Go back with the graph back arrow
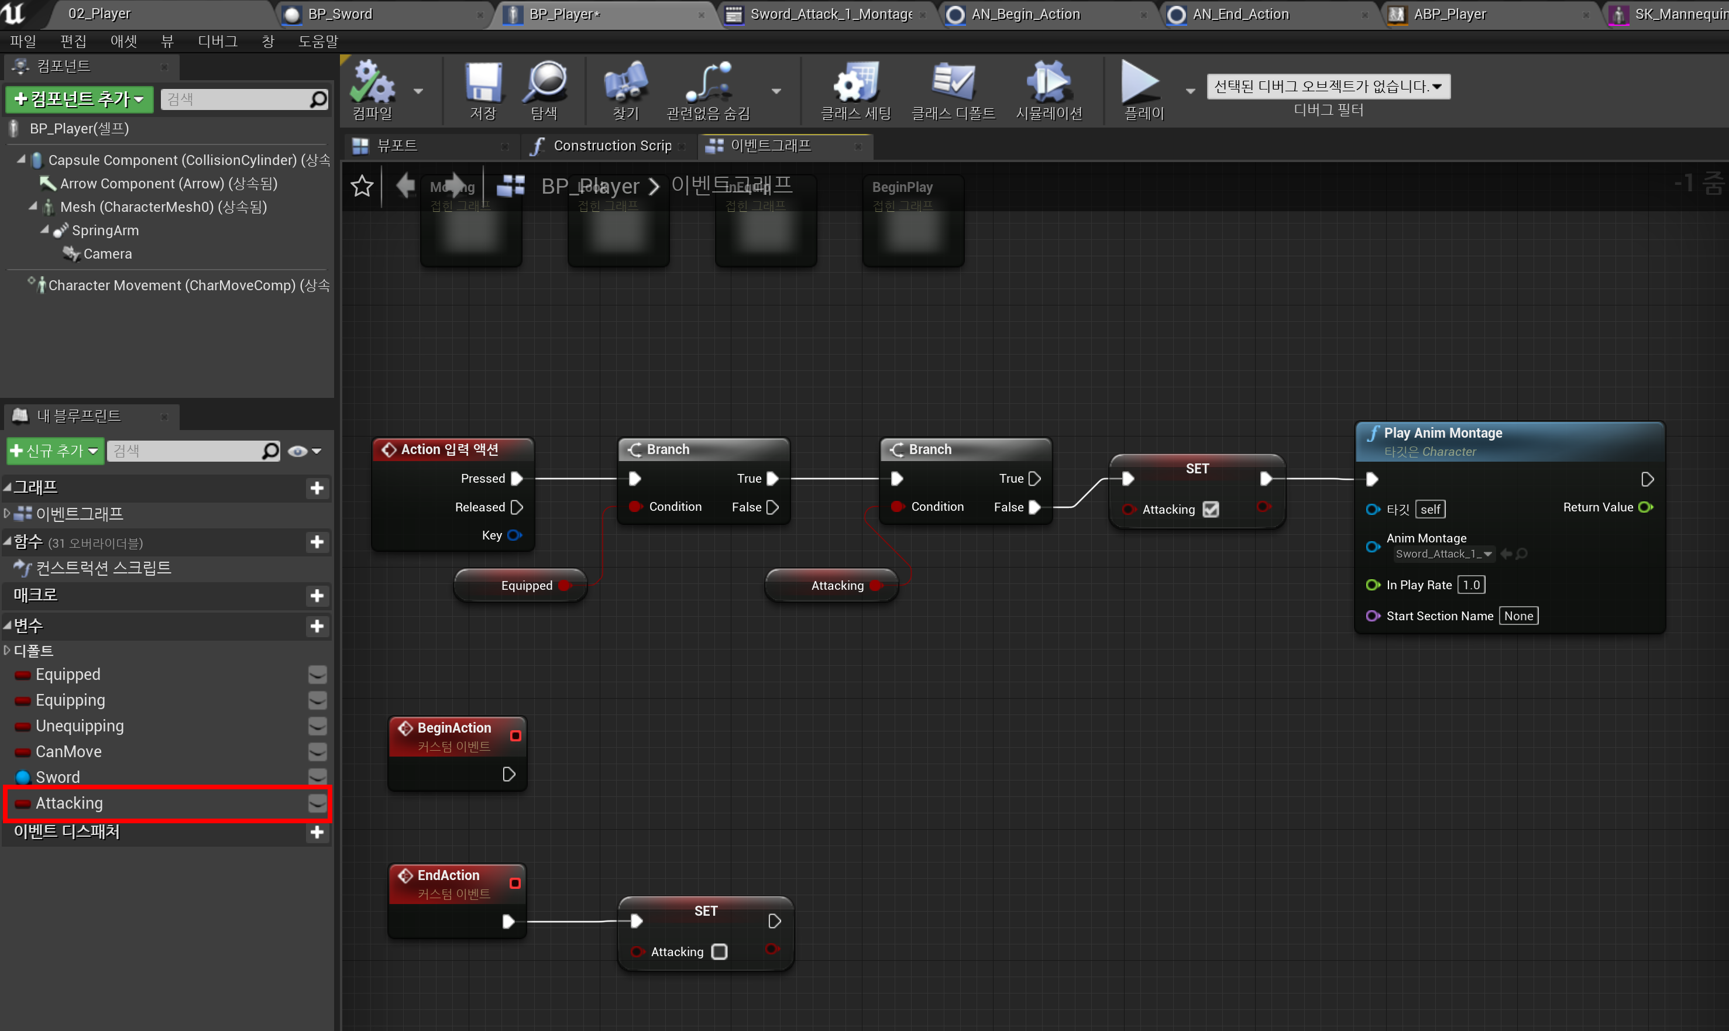 pyautogui.click(x=405, y=185)
